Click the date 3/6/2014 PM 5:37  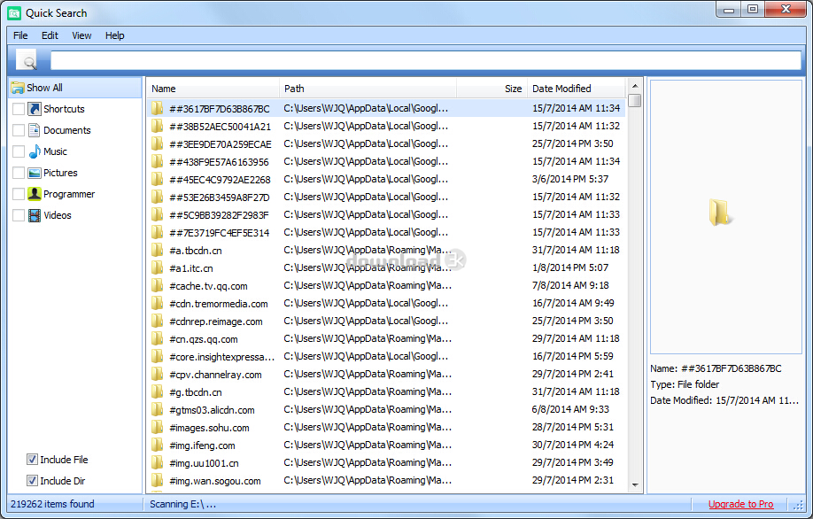pyautogui.click(x=570, y=179)
